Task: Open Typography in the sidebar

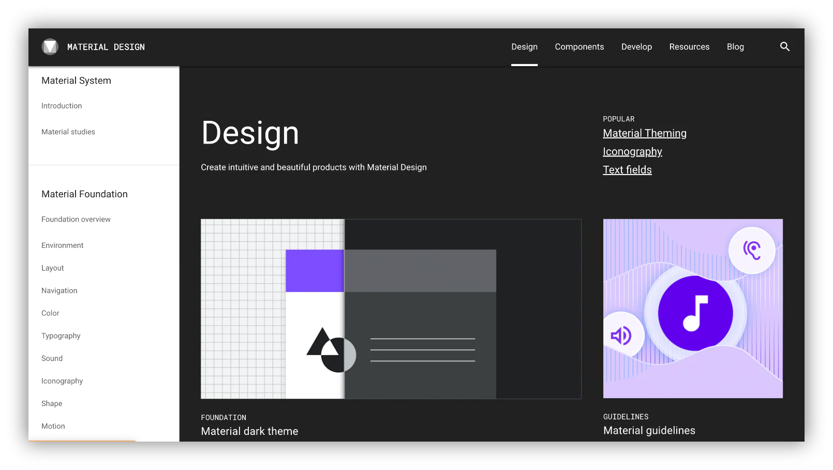Action: click(61, 336)
